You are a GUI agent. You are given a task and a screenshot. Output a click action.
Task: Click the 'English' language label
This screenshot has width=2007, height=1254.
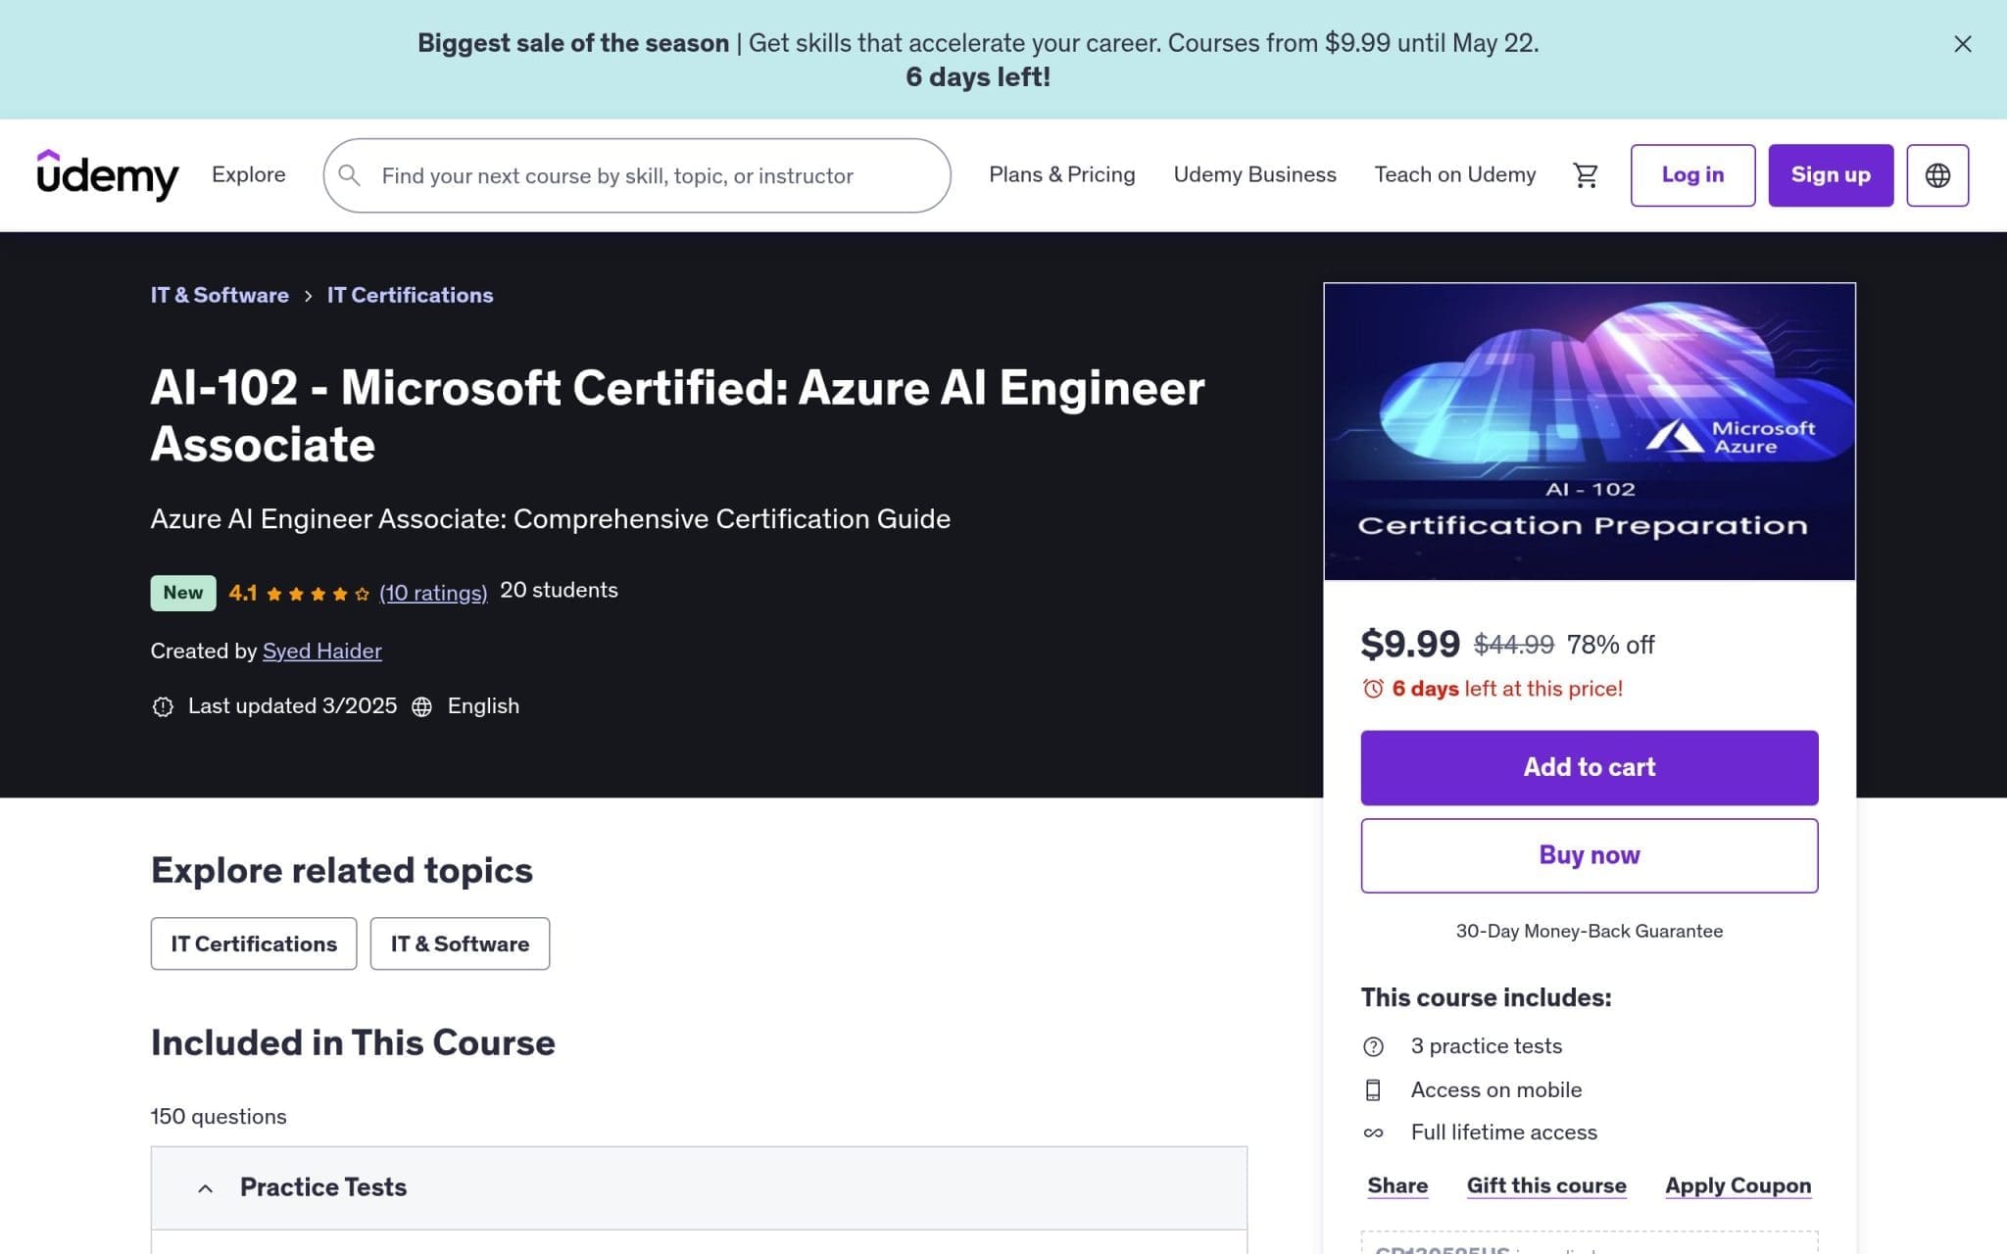pos(483,705)
